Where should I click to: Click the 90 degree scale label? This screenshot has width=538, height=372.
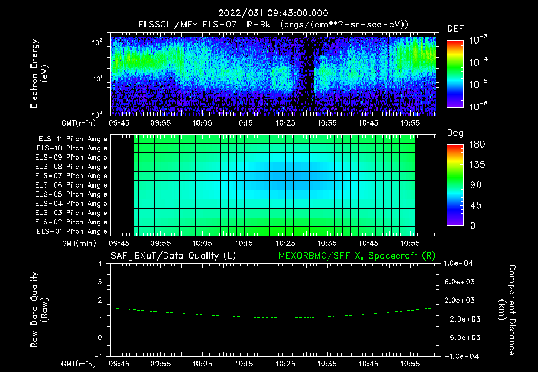[475, 185]
